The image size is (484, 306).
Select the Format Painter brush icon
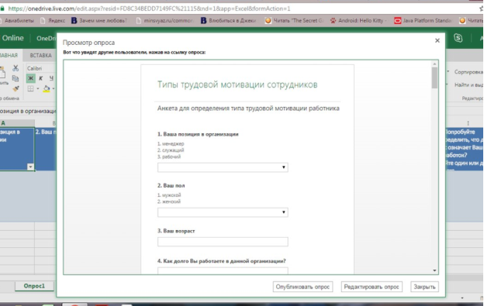click(x=16, y=89)
